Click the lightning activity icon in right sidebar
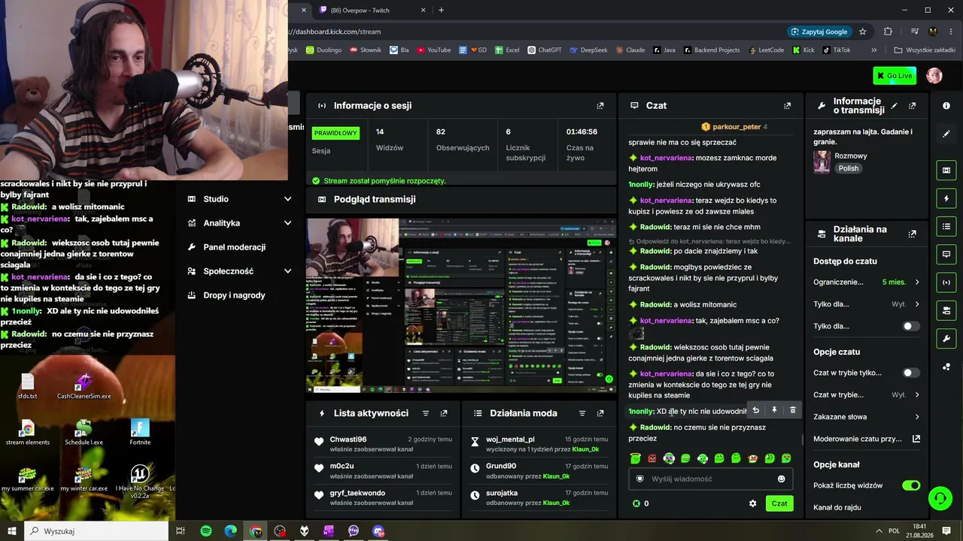This screenshot has height=541, width=963. click(x=946, y=198)
